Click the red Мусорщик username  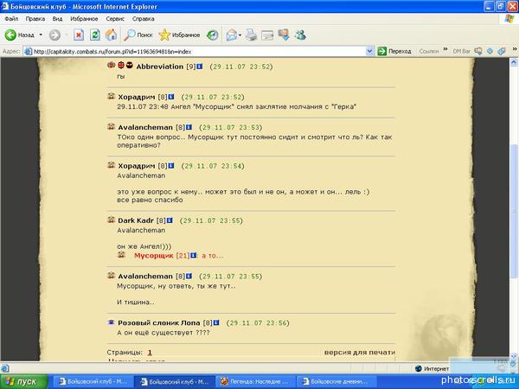coord(154,256)
